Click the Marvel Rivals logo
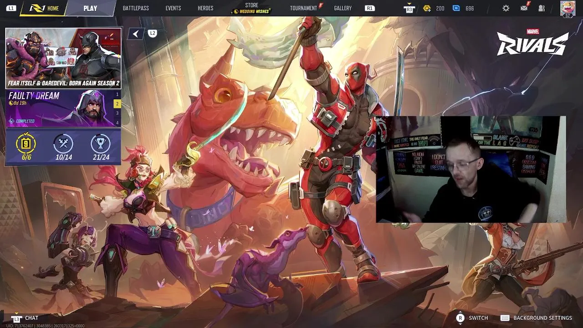Screen dimensions: 583x328 [532, 42]
